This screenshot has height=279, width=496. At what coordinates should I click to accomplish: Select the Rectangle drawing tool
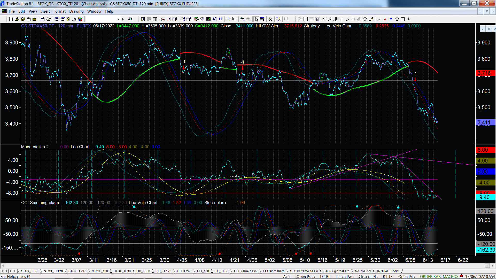click(403, 19)
